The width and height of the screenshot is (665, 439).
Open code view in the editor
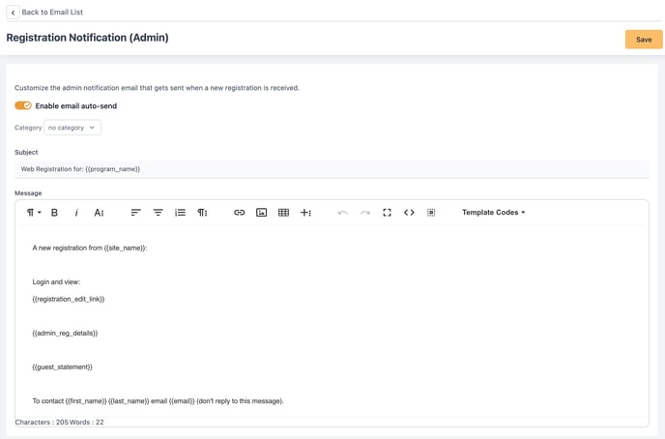[x=409, y=213]
